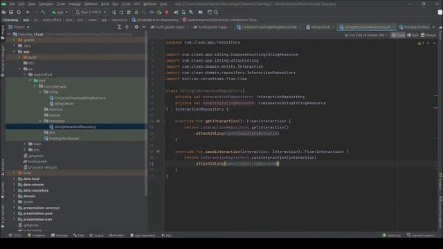Image resolution: width=443 pixels, height=249 pixels.
Task: Click the Expand/Collapse All icon in Project panel
Action: pos(127,27)
